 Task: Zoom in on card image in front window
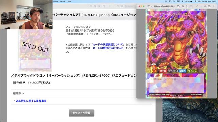coord(187,6)
